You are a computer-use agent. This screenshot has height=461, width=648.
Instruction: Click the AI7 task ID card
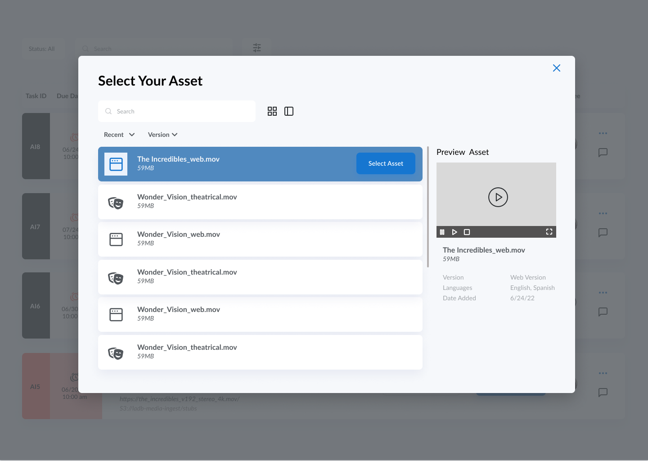[36, 226]
